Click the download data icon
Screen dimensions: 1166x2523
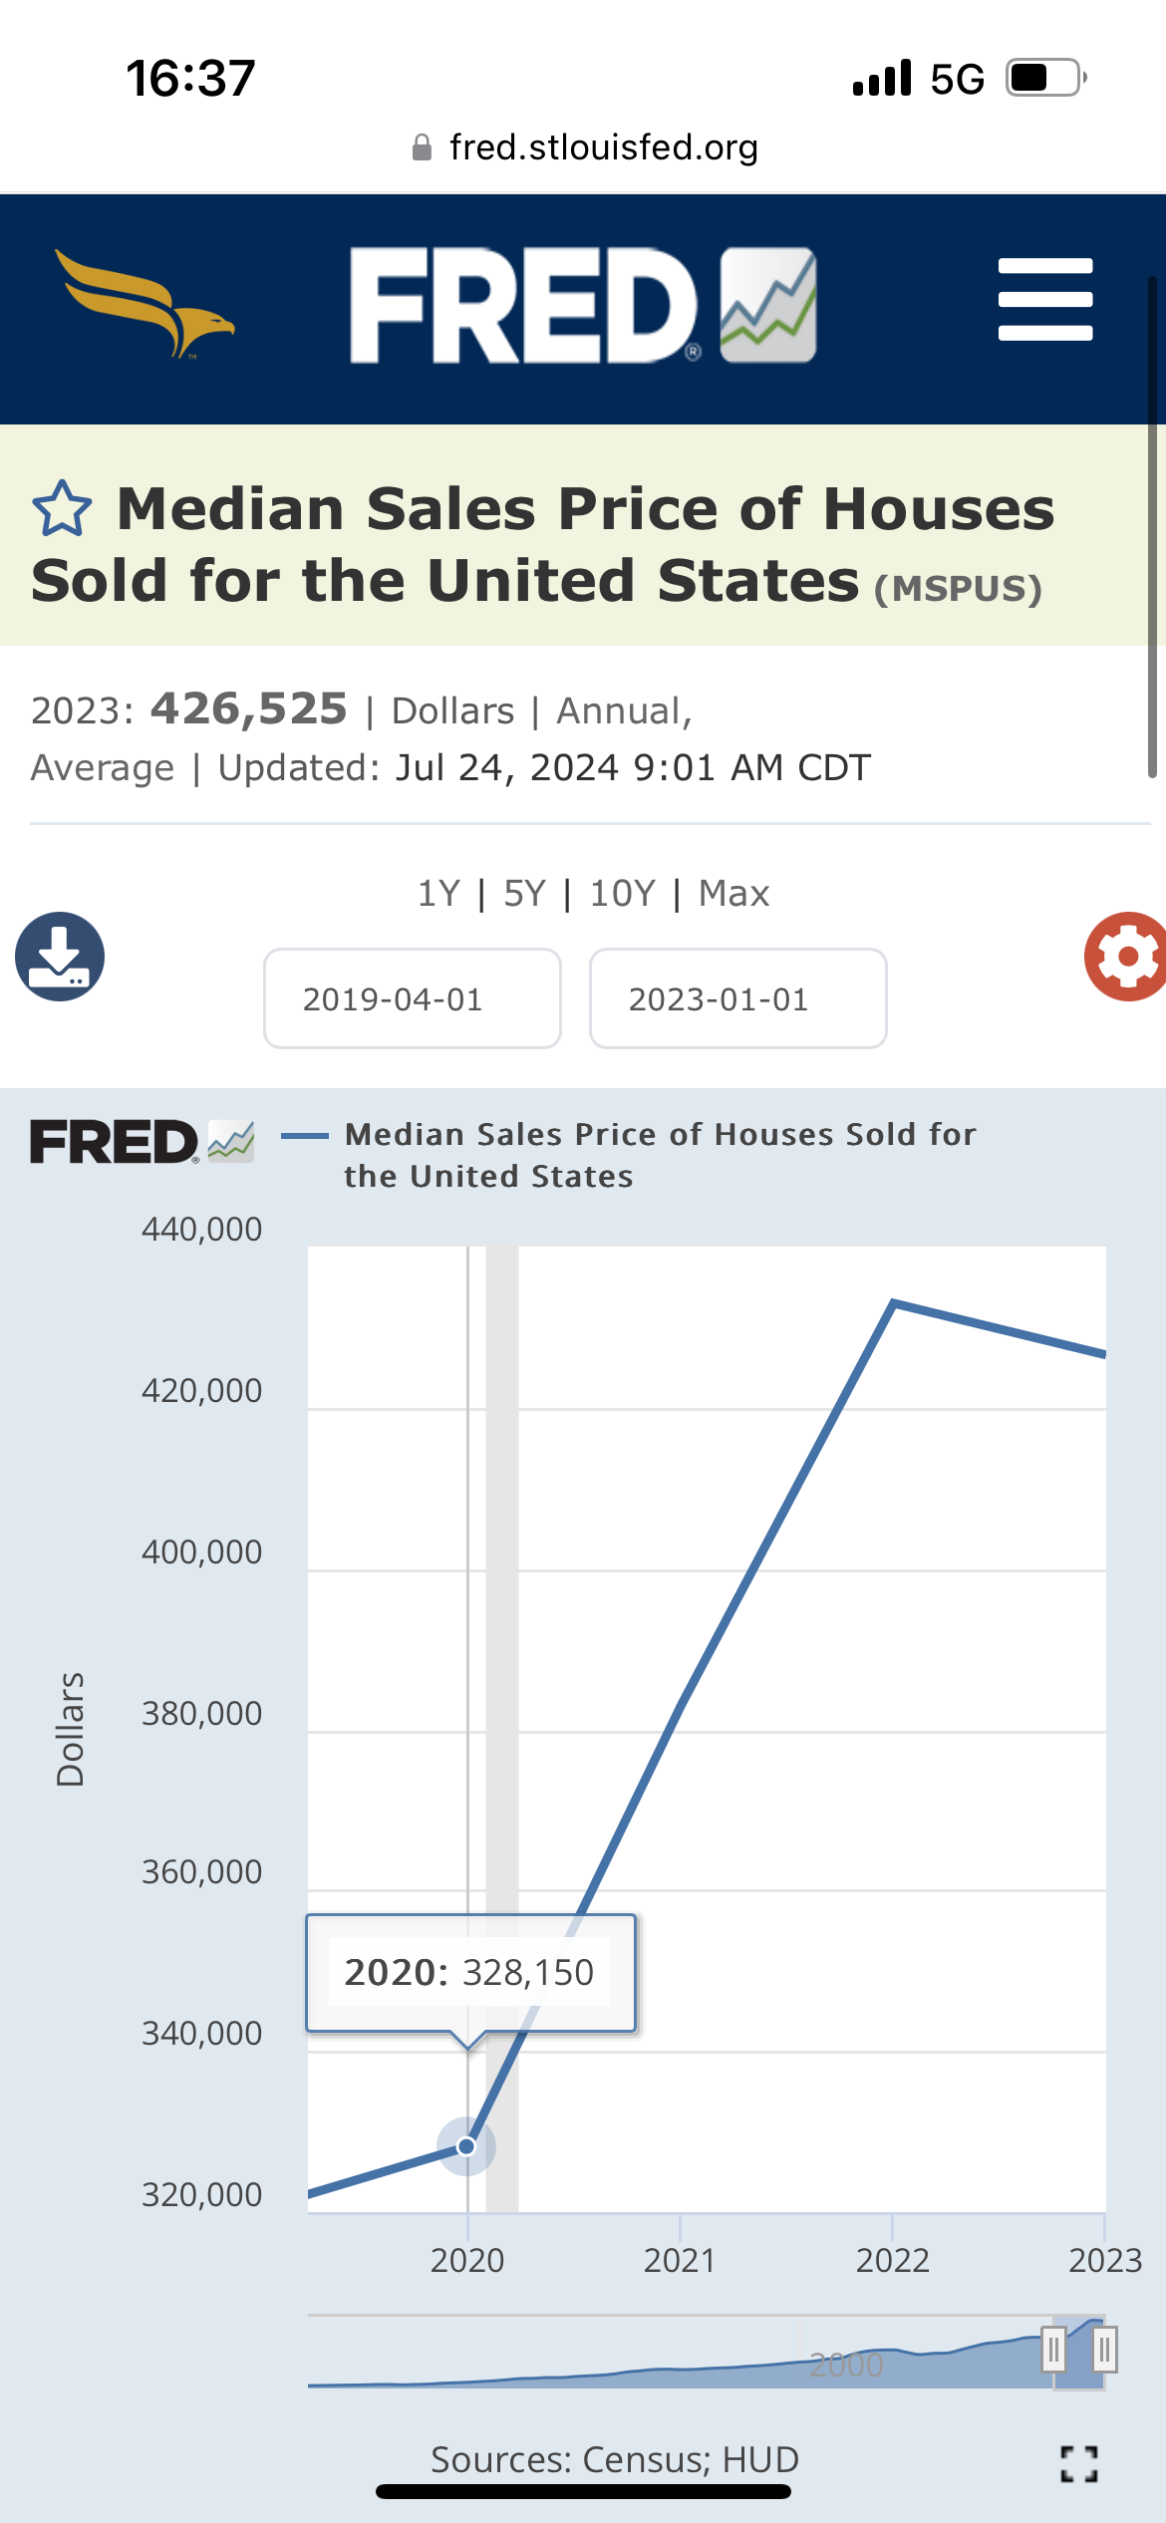60,957
